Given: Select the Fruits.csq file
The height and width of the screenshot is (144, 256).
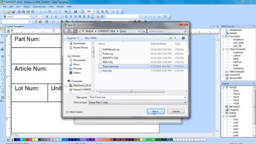Looking at the screenshot, I should click(108, 54).
